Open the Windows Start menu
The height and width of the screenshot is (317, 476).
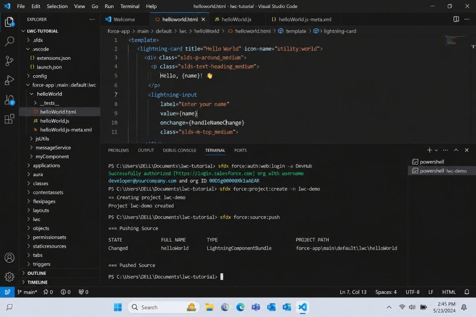click(118, 307)
